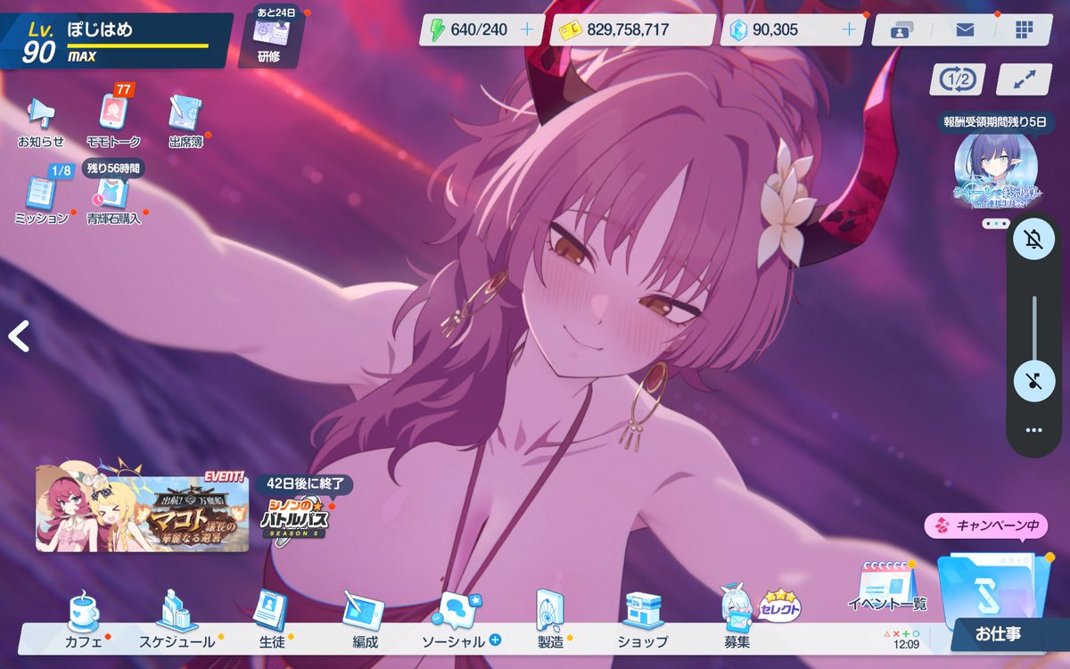The height and width of the screenshot is (669, 1070).
Task: Open the ショップ shop icon
Action: [642, 620]
